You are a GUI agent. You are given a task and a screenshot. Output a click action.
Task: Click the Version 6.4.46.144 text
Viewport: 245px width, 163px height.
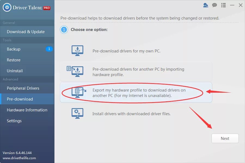(x=17, y=153)
